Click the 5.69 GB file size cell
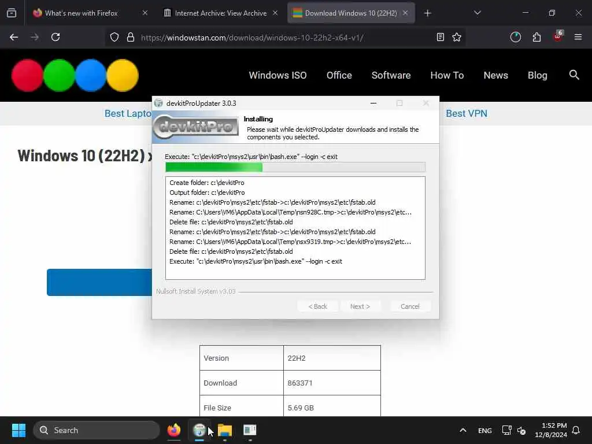Viewport: 592px width, 444px height. tap(332, 407)
